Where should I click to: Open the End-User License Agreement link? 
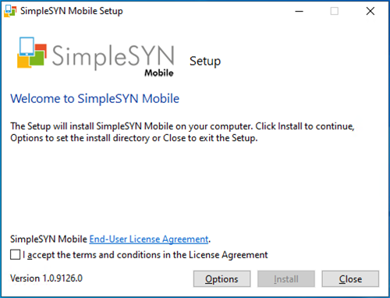coord(149,239)
